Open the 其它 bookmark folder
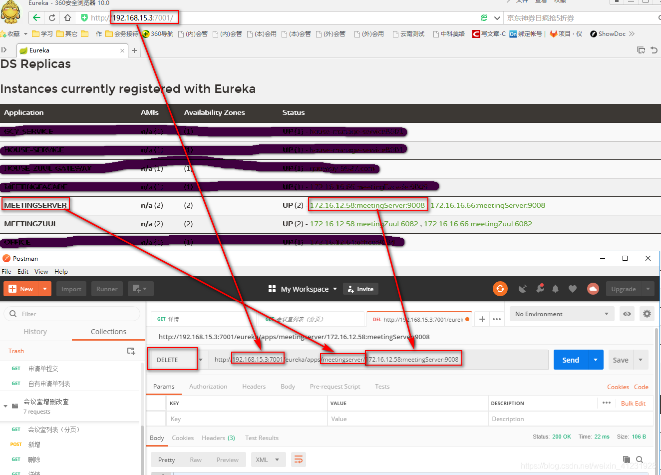Screen dimensions: 661x475 click(67, 34)
